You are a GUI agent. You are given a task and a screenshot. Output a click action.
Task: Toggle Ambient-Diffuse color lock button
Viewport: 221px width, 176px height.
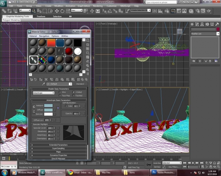(34, 107)
